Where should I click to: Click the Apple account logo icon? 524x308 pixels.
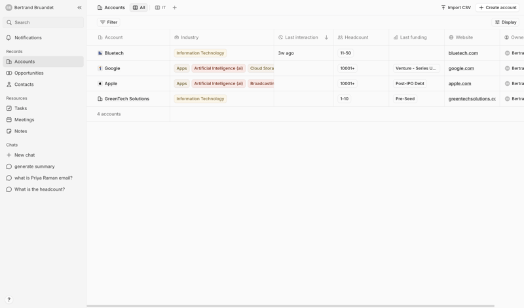point(100,84)
